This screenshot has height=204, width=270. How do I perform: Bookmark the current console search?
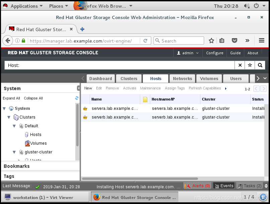click(x=250, y=65)
